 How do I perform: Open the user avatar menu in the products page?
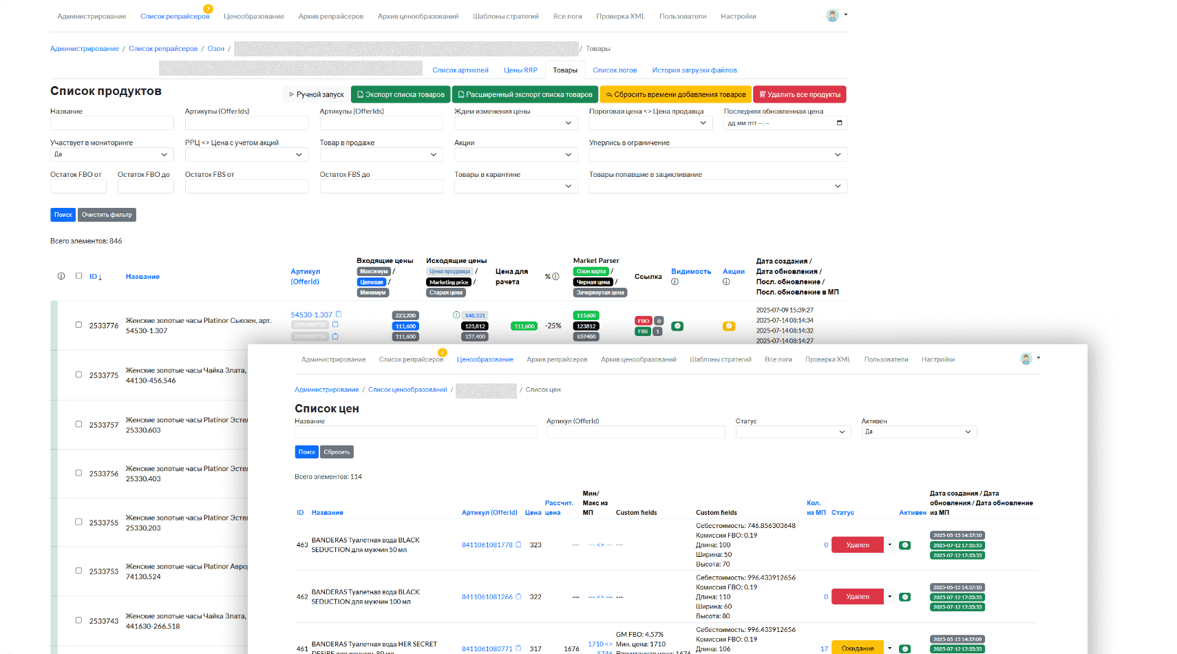tap(836, 15)
